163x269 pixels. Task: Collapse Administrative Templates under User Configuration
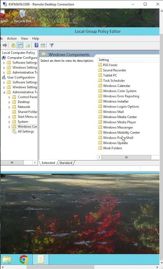[4, 92]
